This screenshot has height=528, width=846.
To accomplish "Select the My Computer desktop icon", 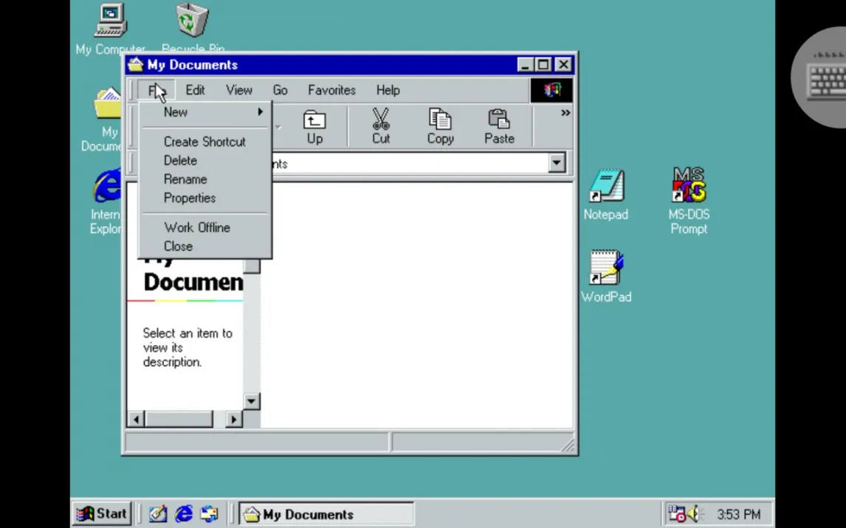I will click(111, 21).
